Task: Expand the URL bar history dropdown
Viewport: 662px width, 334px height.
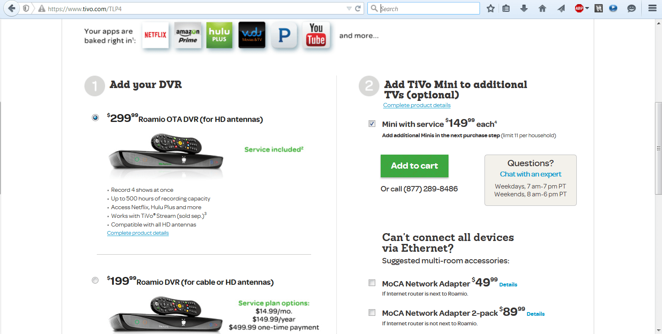Action: pos(349,9)
